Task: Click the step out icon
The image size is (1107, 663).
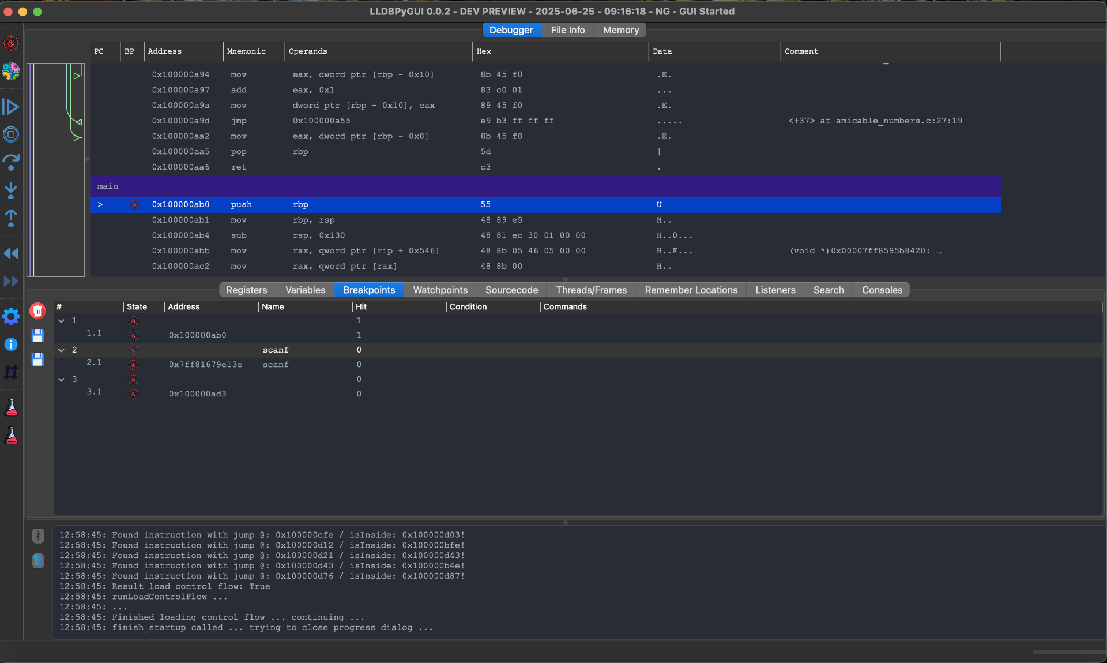Action: point(11,218)
